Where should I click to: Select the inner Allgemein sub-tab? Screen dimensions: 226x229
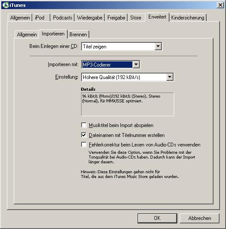point(27,35)
